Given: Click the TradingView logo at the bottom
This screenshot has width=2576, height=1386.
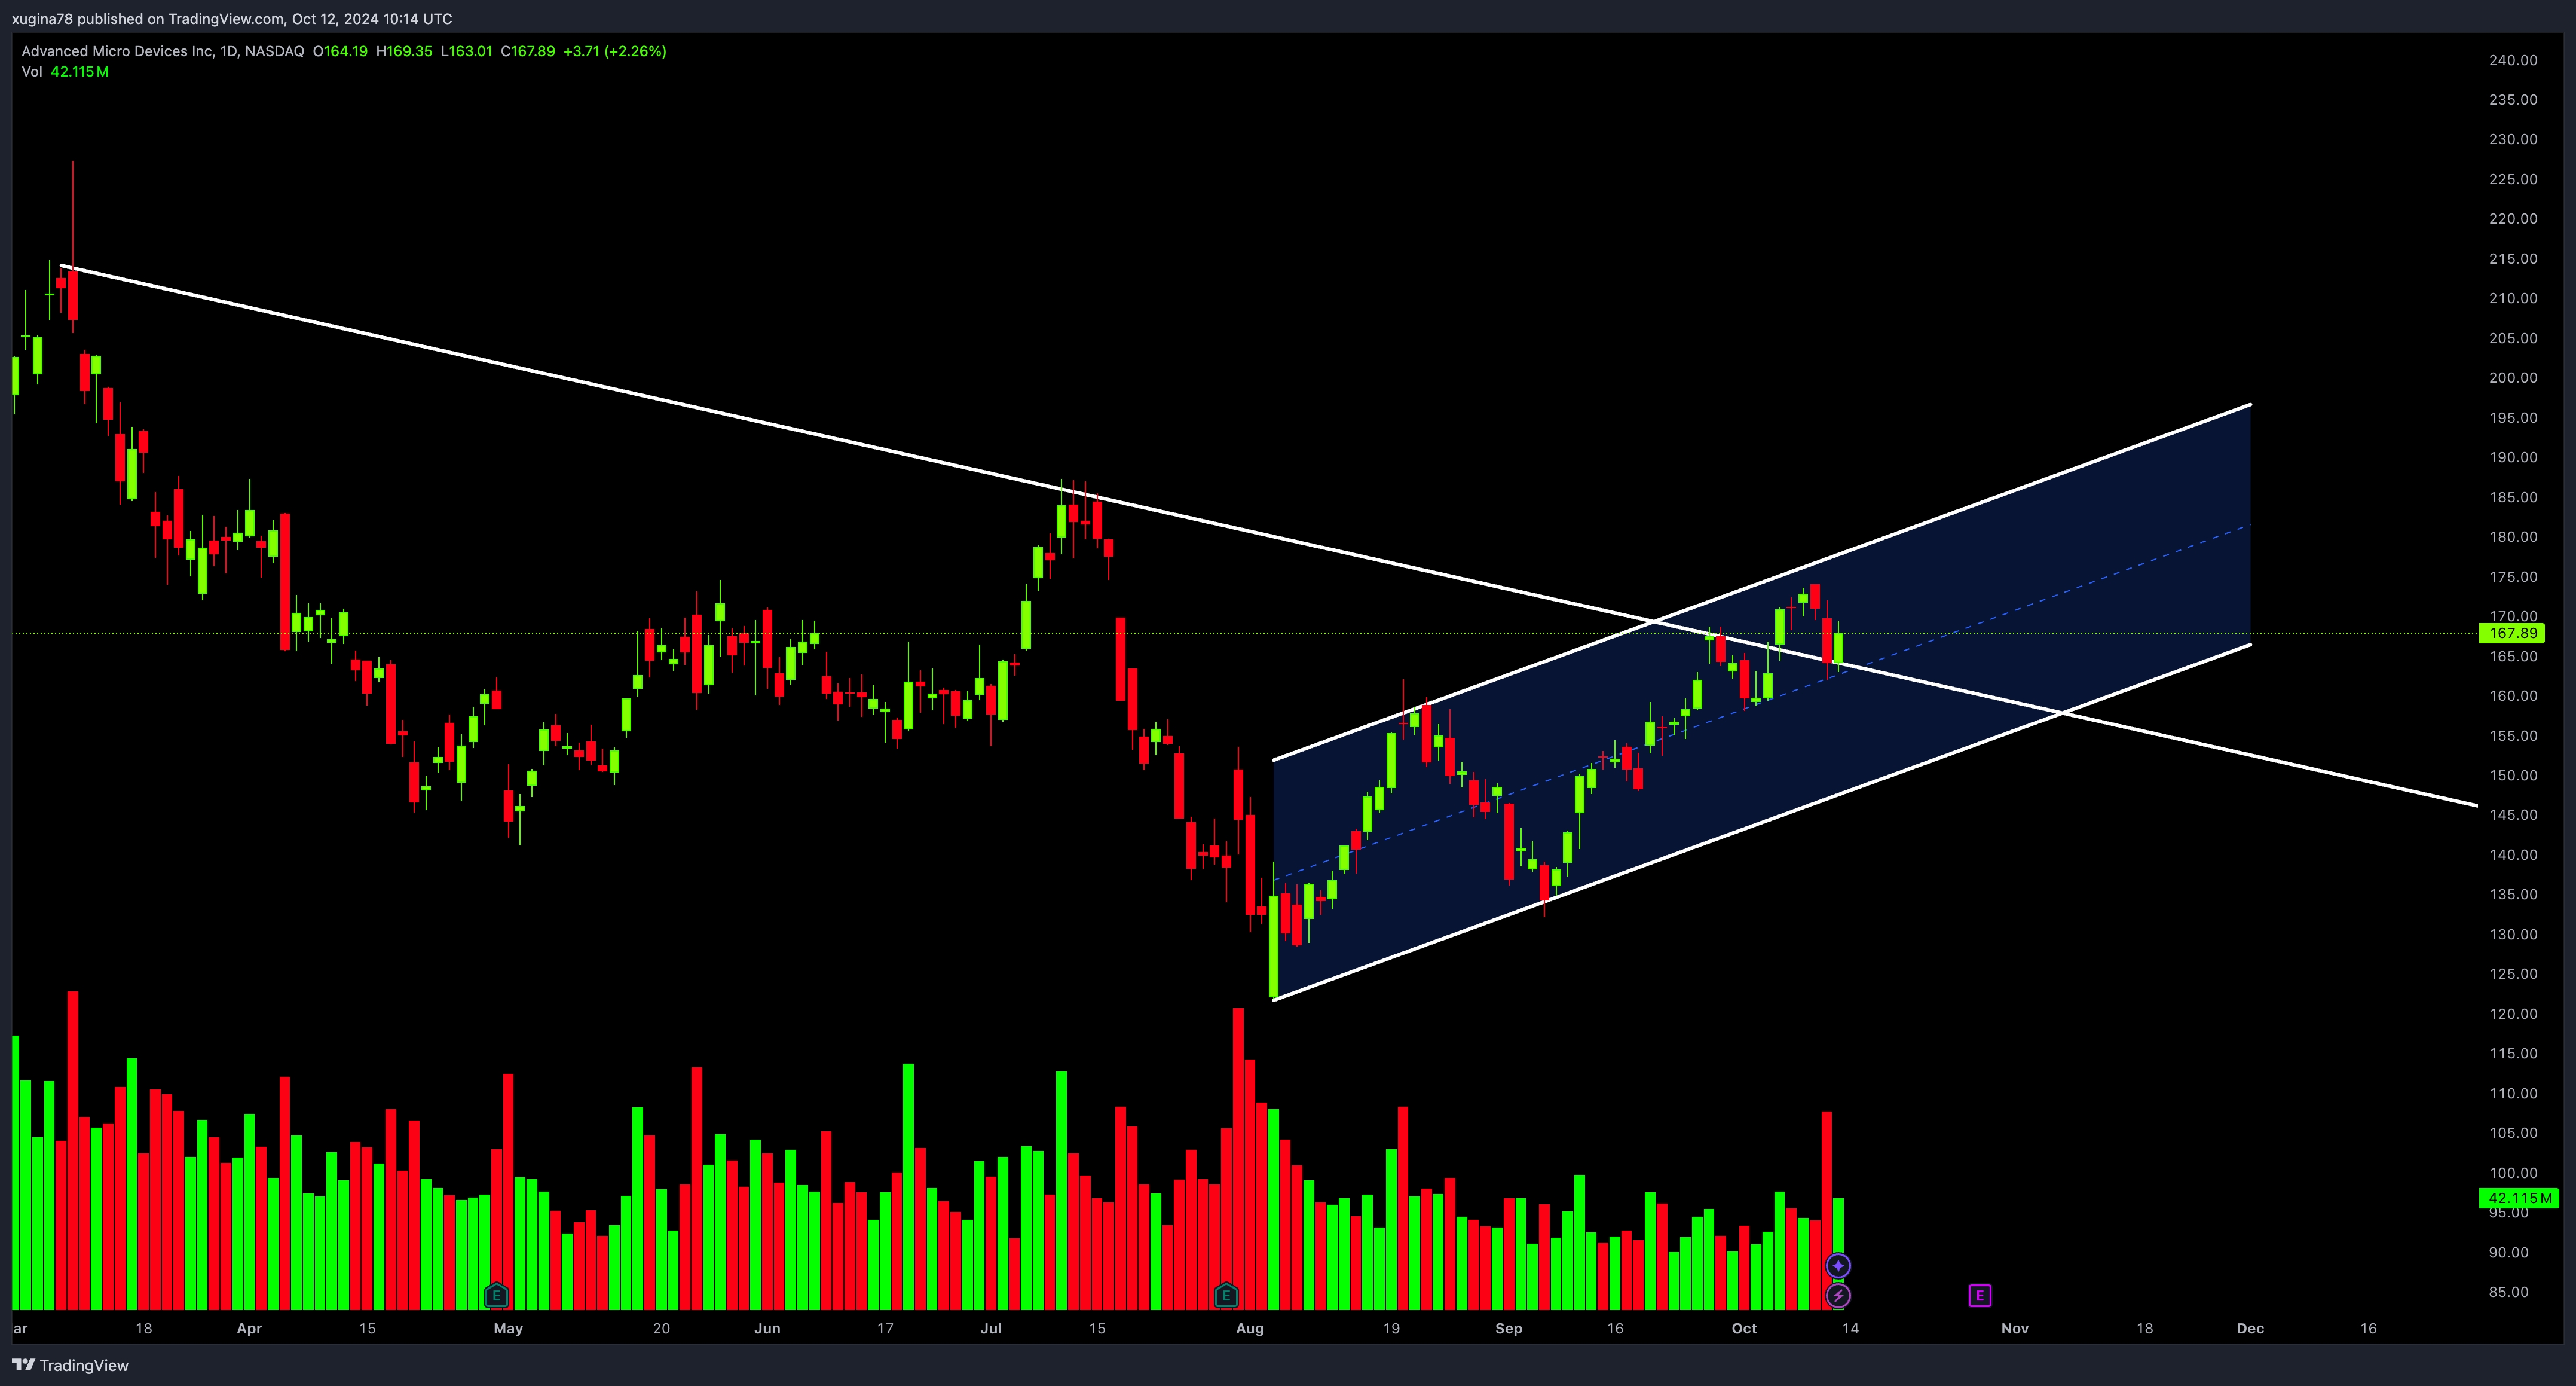Looking at the screenshot, I should (x=71, y=1365).
